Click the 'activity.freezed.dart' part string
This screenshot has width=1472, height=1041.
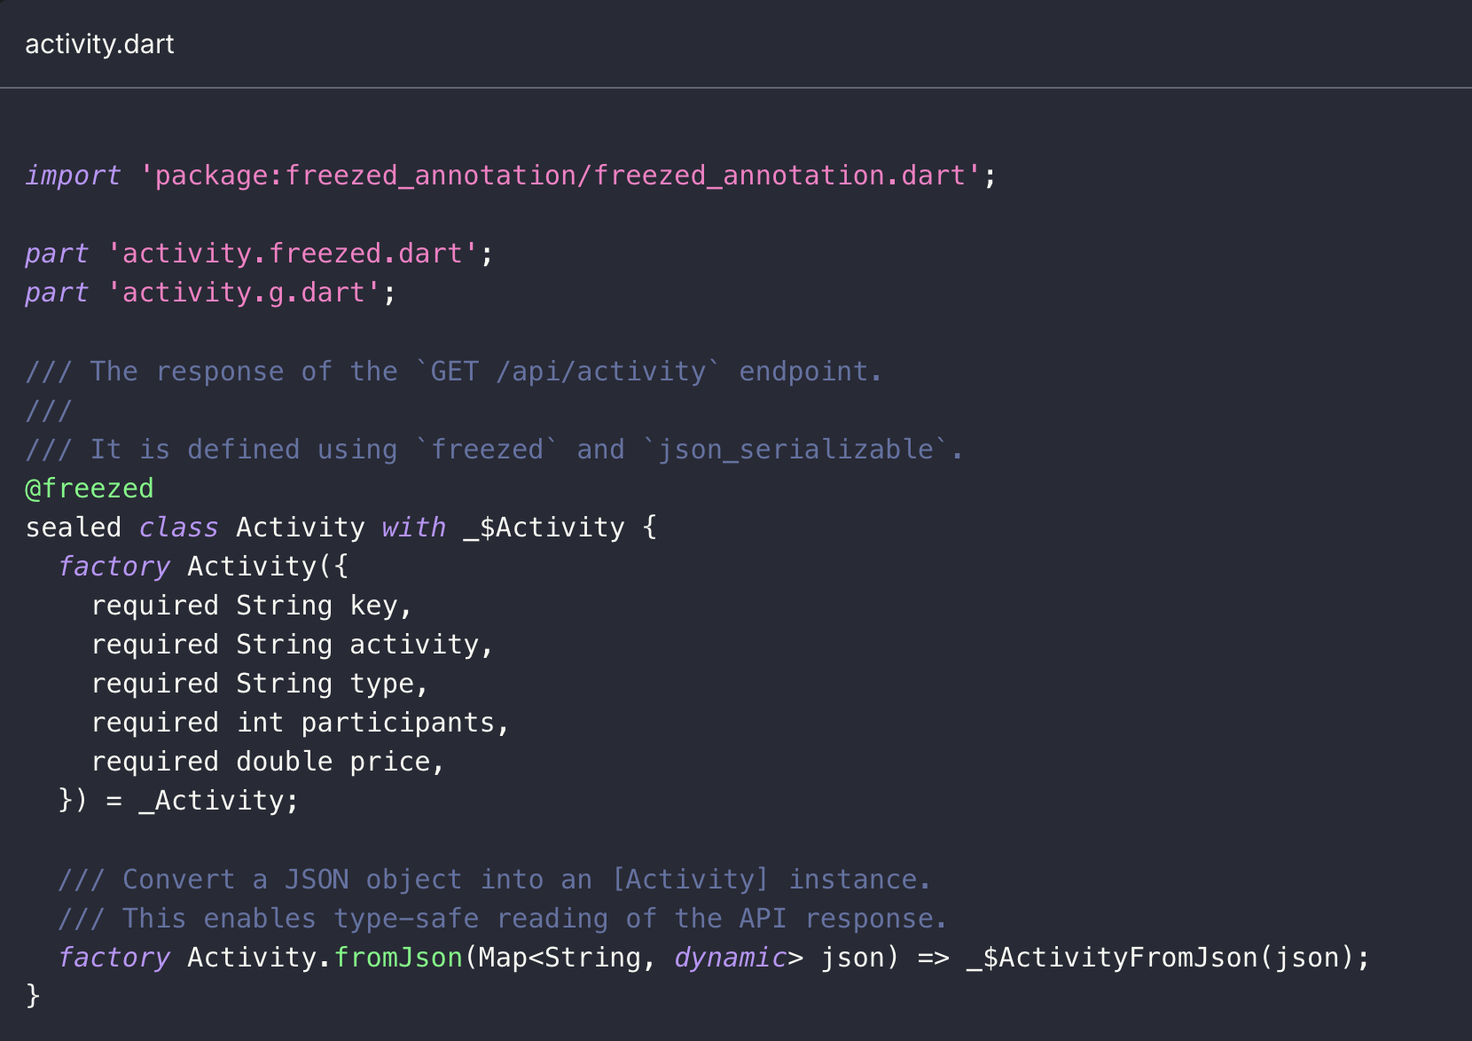pyautogui.click(x=293, y=254)
